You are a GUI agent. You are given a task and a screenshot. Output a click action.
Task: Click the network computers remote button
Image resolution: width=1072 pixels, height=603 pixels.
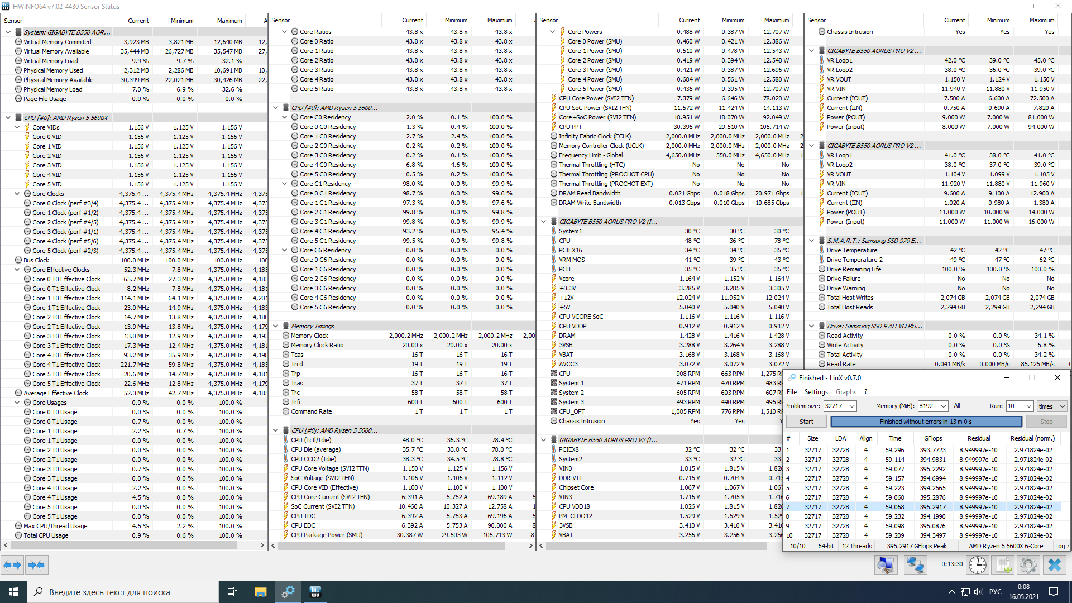pyautogui.click(x=915, y=565)
